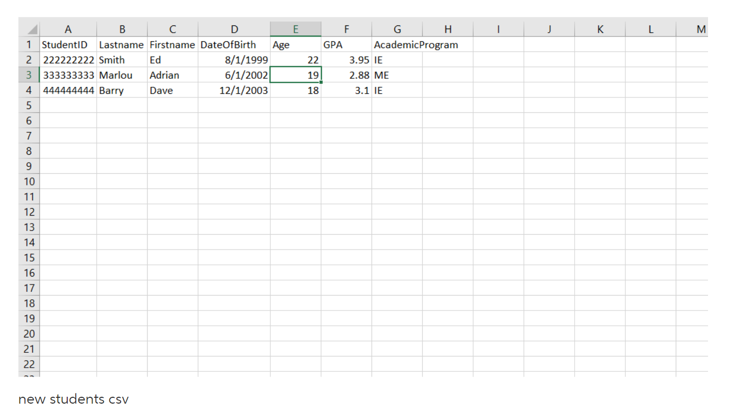The image size is (744, 410).
Task: Select the date cell 12/1/2003
Action: click(234, 91)
